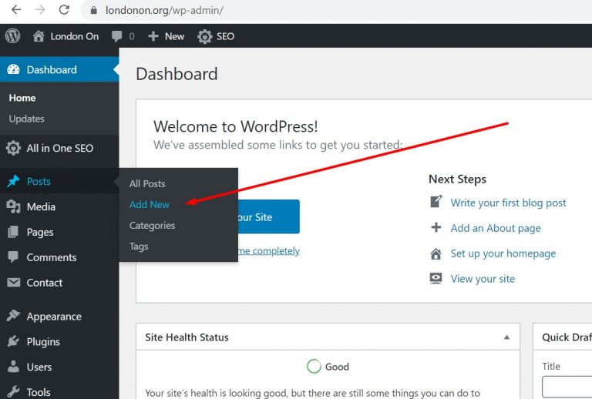Select Home under Dashboard
The image size is (592, 399).
pos(22,98)
